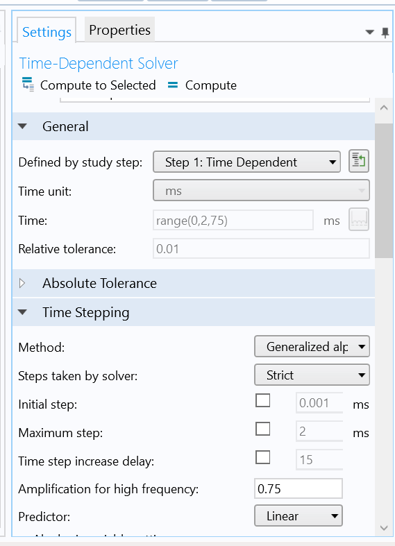Click the Compute to Selected icon
The width and height of the screenshot is (395, 546).
(28, 85)
